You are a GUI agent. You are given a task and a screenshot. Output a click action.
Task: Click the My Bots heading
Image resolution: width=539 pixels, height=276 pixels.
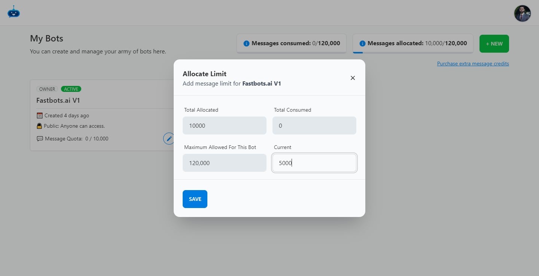pos(46,38)
